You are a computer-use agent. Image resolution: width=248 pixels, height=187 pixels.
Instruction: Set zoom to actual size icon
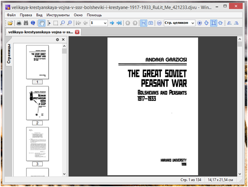207,23
